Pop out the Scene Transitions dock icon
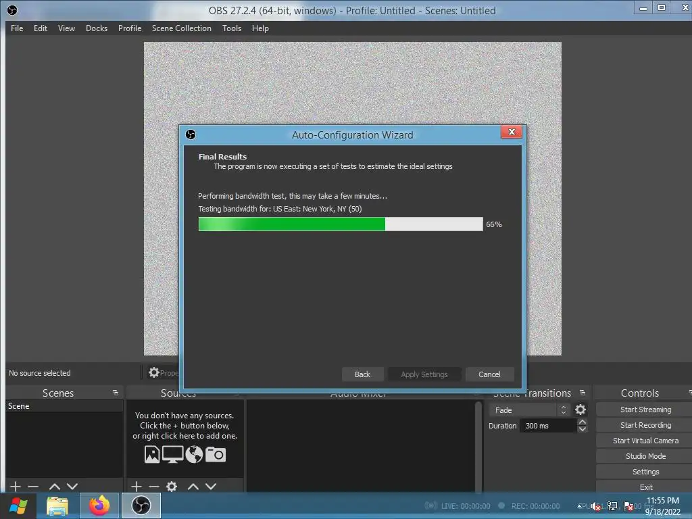This screenshot has height=519, width=692. [x=583, y=393]
